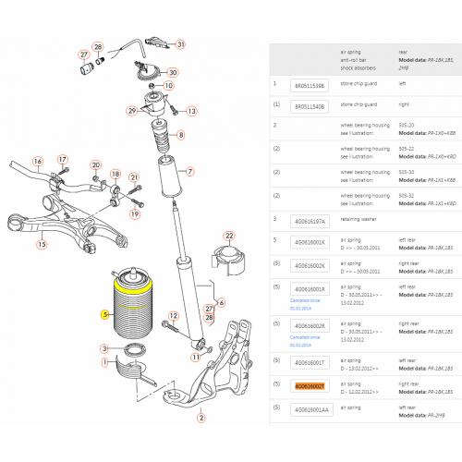The image size is (462, 462).
Task: Click the wheel bearing housing drawing
Action: click(208, 363)
